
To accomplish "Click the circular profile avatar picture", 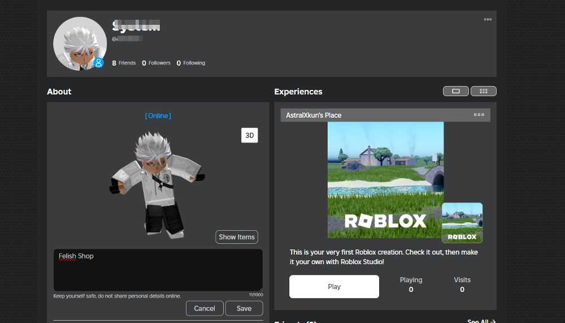I will [x=79, y=44].
